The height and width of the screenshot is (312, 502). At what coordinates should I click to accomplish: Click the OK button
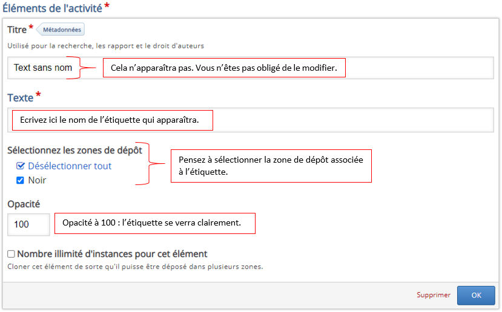(476, 295)
